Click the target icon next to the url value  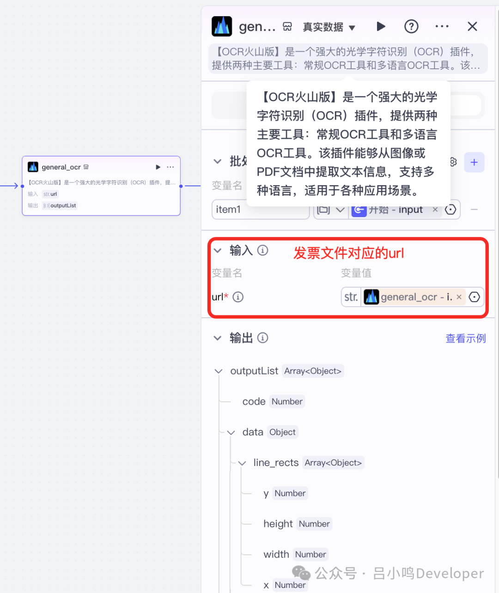(x=475, y=297)
